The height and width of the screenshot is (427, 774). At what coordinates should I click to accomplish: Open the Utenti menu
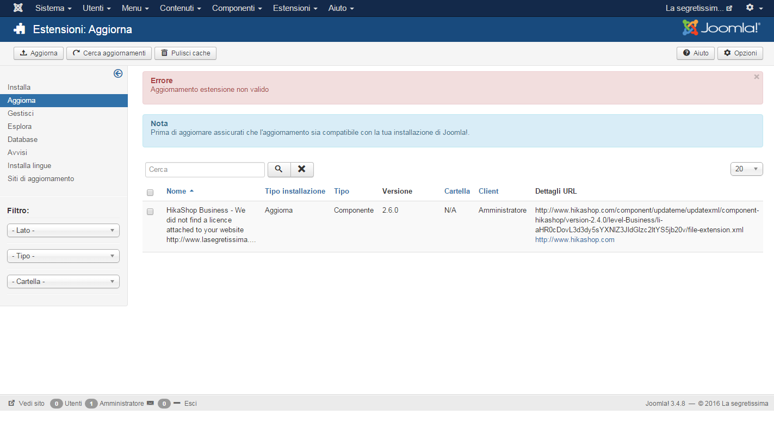point(97,8)
